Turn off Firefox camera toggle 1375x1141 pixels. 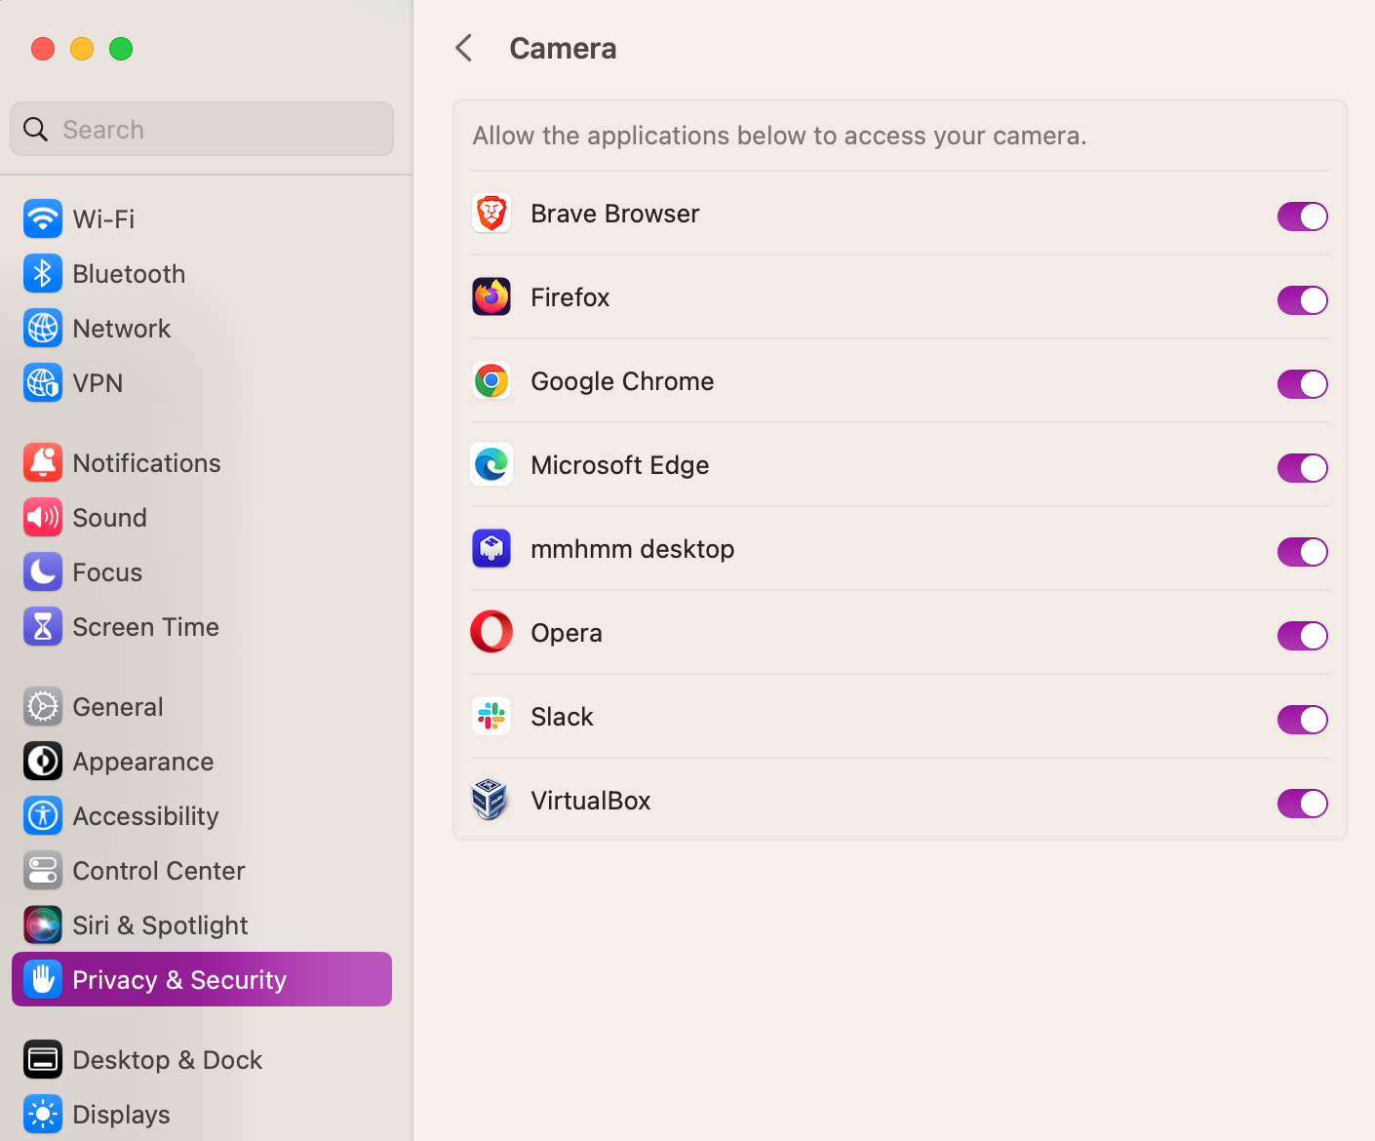[x=1302, y=300]
